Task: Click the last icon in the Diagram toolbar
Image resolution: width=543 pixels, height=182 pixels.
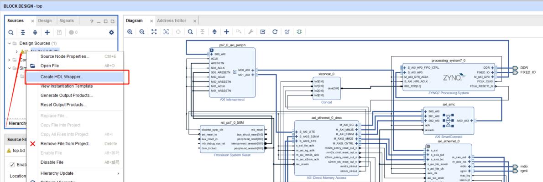Action: pos(299,31)
